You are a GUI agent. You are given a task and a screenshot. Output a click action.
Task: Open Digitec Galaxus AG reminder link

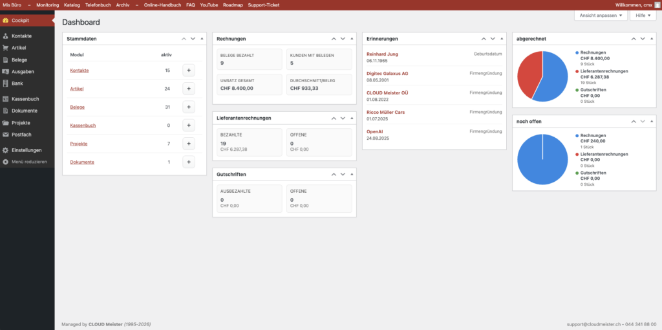click(x=387, y=73)
